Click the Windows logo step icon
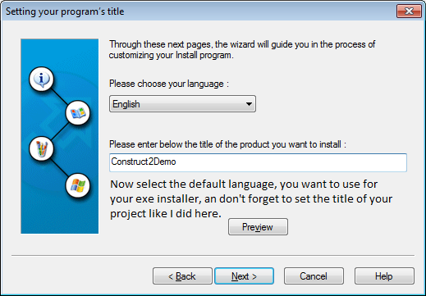The height and width of the screenshot is (296, 426). pos(78,185)
